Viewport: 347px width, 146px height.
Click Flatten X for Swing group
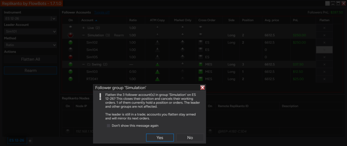[x=324, y=64]
